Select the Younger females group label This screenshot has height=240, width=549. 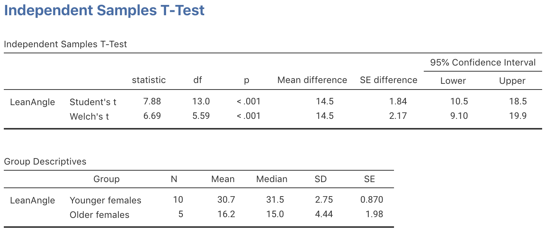point(105,200)
